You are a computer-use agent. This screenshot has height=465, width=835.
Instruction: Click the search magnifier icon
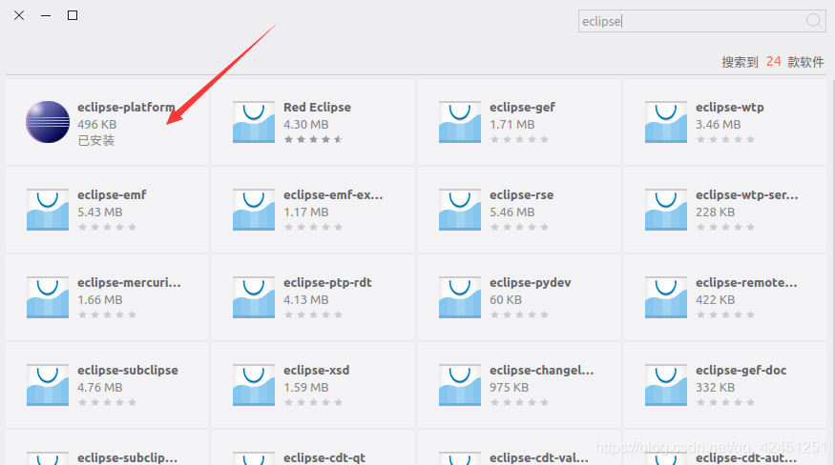813,21
